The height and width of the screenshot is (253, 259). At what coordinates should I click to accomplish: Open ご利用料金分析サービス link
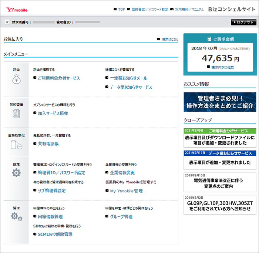(x=59, y=78)
